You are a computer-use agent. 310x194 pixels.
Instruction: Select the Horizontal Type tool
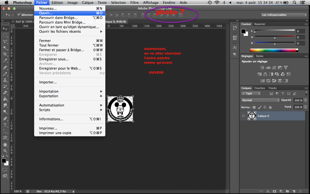click(5, 125)
